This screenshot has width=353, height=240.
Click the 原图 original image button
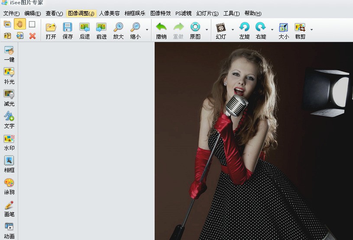click(195, 31)
